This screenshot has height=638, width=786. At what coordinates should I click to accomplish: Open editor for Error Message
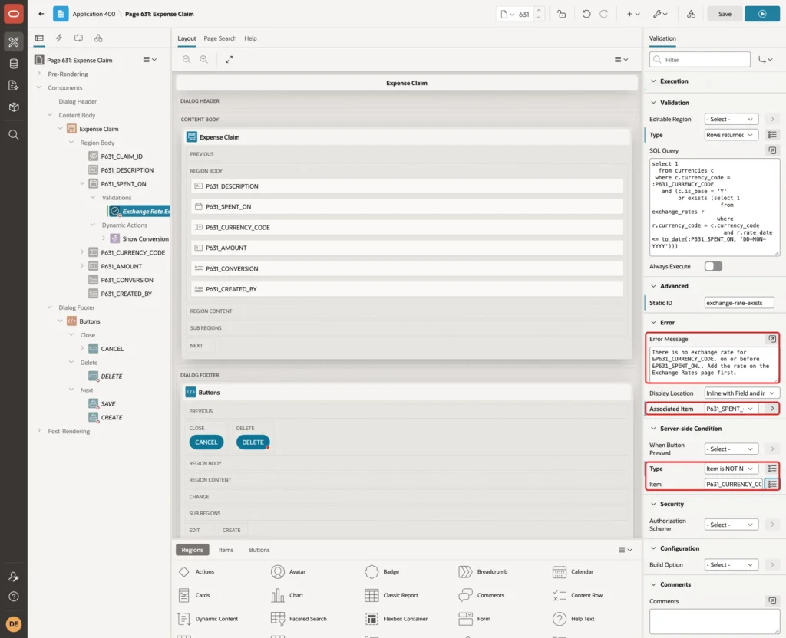[x=772, y=339]
